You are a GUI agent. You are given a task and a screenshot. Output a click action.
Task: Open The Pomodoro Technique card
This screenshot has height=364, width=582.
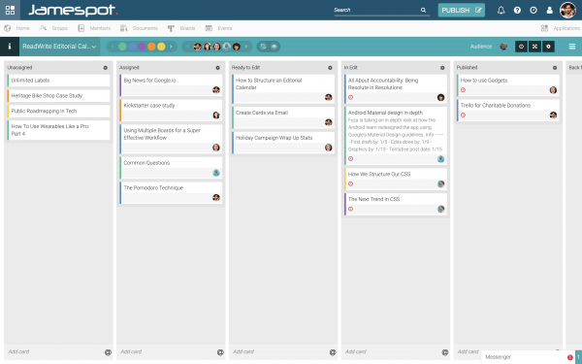coord(171,192)
